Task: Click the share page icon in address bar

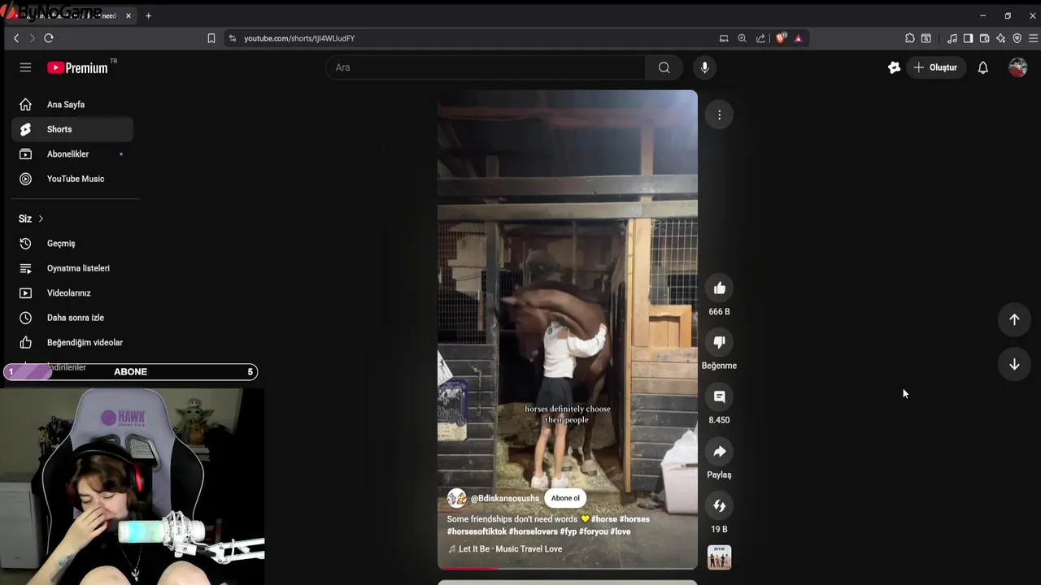Action: pyautogui.click(x=760, y=38)
